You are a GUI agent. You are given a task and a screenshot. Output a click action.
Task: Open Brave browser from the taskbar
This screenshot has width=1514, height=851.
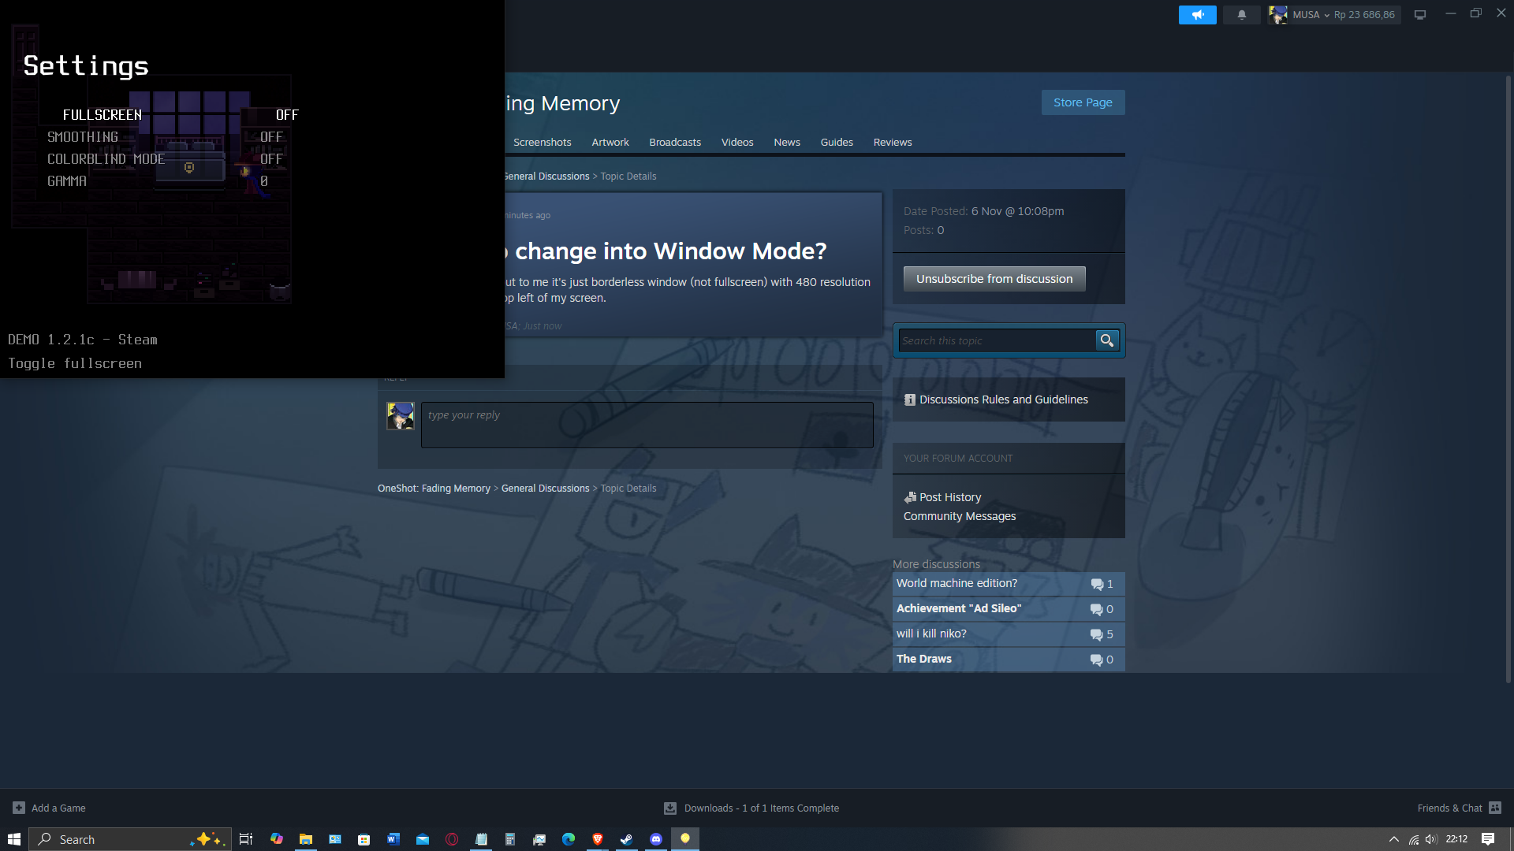pos(598,839)
